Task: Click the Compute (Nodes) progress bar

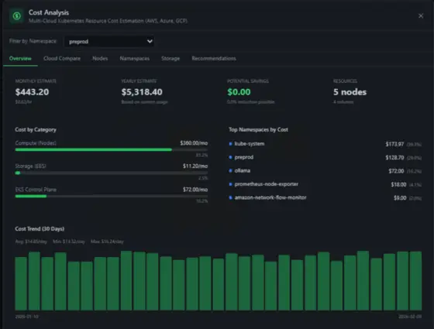Action: tap(112, 149)
